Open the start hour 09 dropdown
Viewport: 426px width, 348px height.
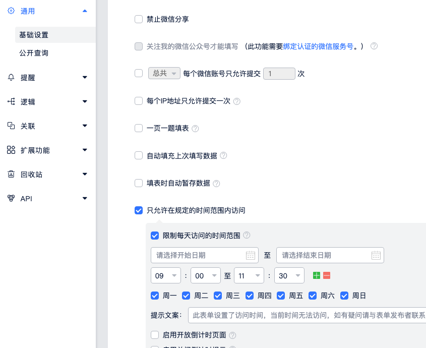click(x=166, y=275)
